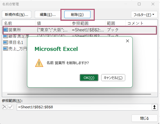The height and width of the screenshot is (124, 160).
Task: Click the horizontal scrollbar of the names list
Action: point(79,94)
